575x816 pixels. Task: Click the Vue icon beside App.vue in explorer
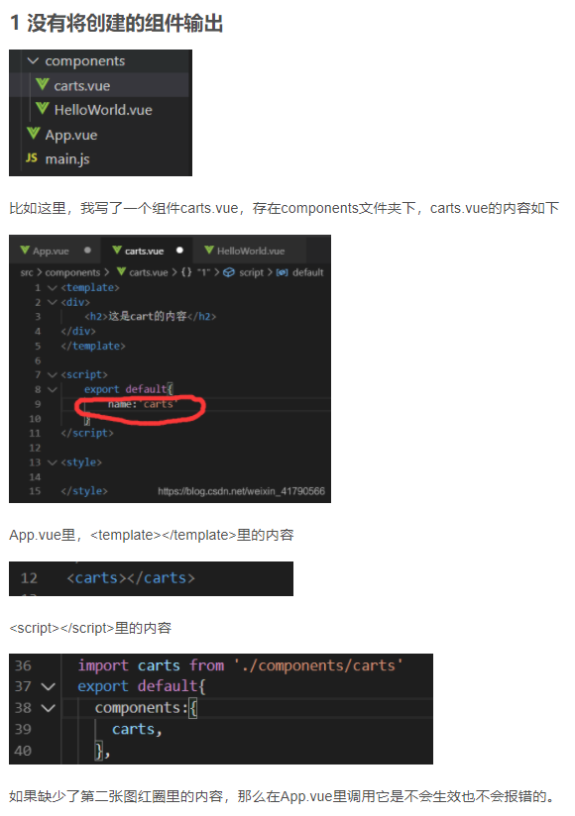pyautogui.click(x=34, y=134)
